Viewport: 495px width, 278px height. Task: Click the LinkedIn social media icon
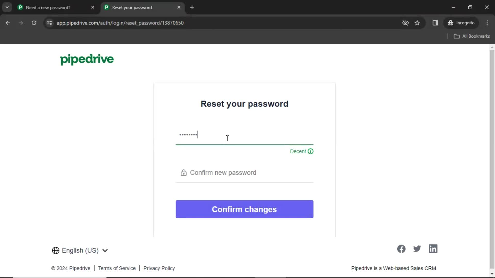click(x=433, y=249)
